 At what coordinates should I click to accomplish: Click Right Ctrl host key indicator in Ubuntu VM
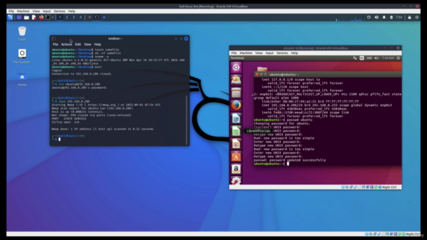[389, 187]
